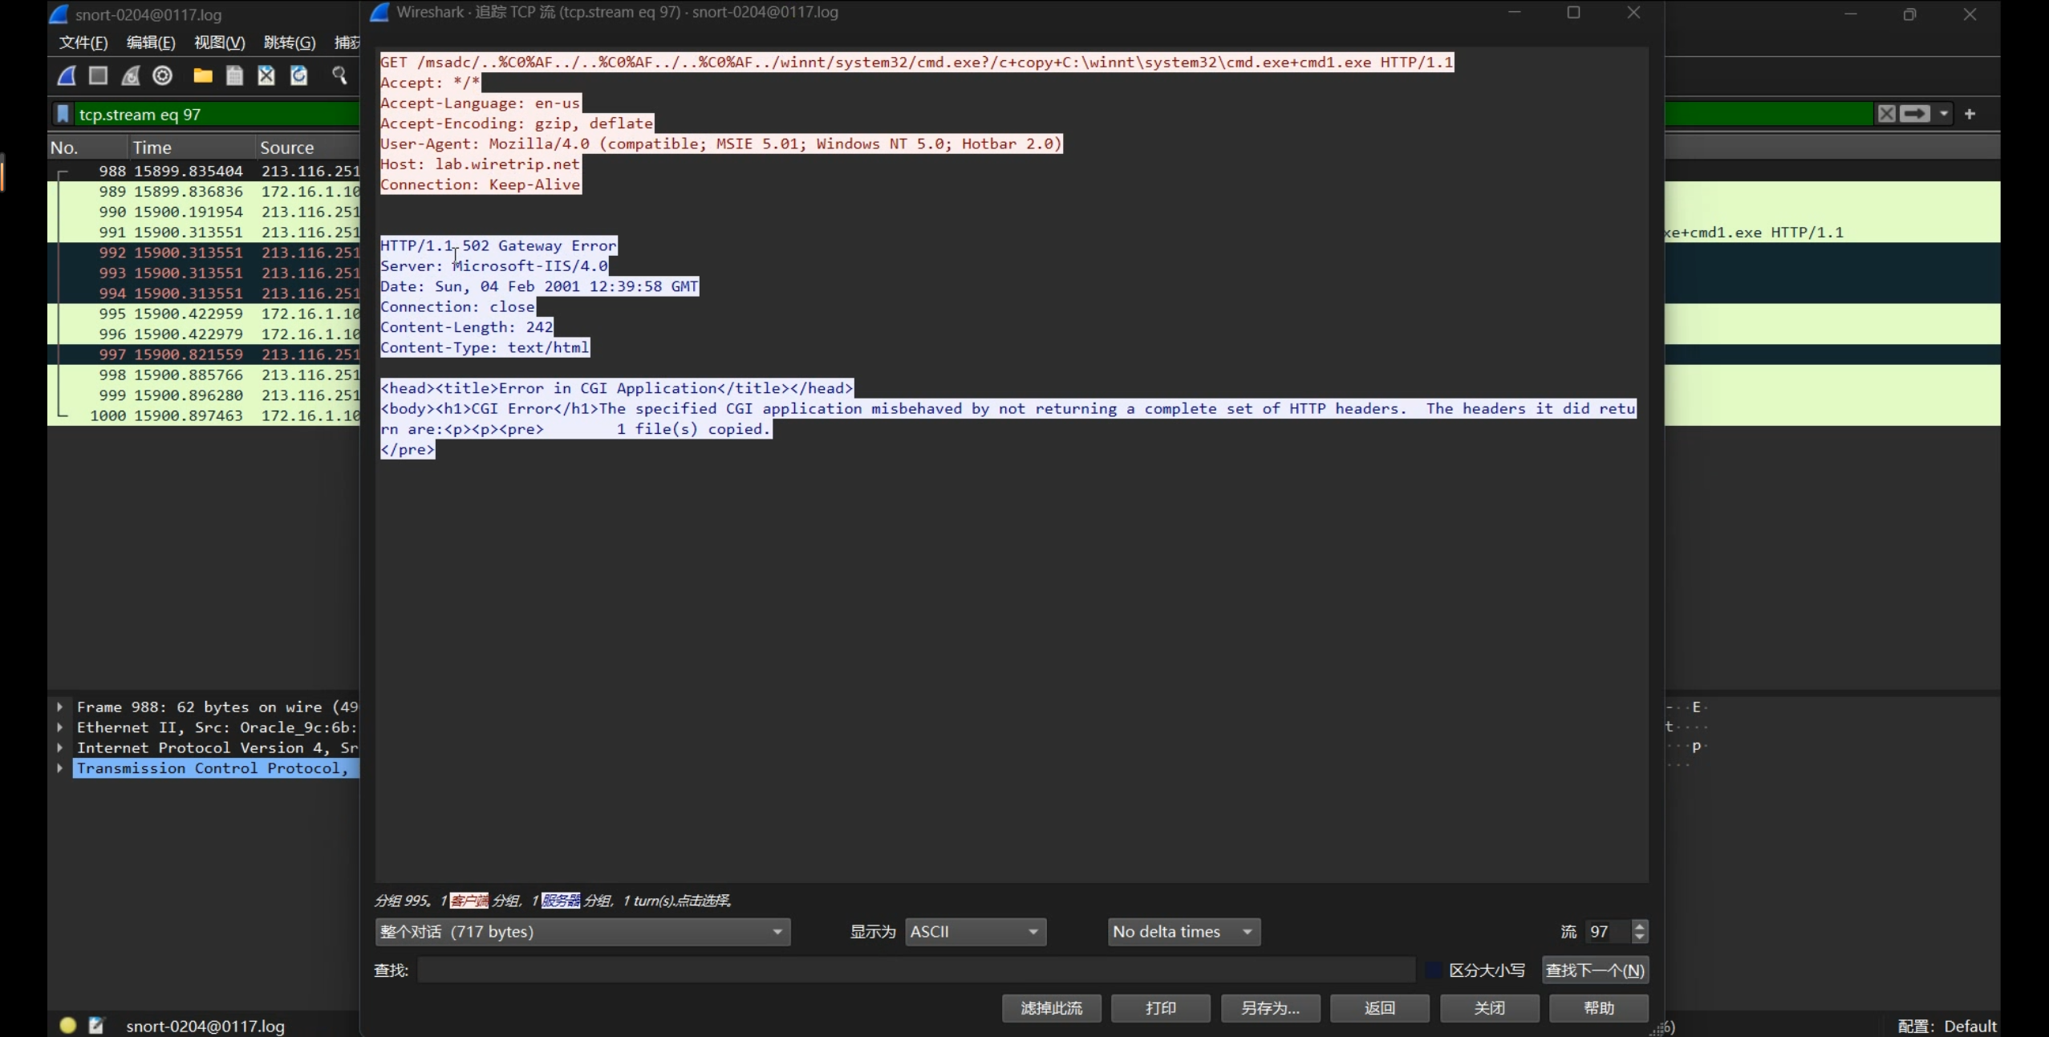Image resolution: width=2049 pixels, height=1037 pixels.
Task: Click the filter bookmark icon
Action: (x=63, y=114)
